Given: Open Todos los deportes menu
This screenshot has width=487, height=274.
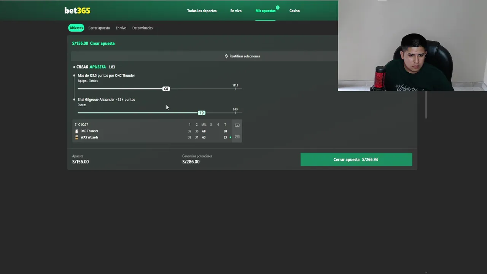Looking at the screenshot, I should click(x=202, y=11).
